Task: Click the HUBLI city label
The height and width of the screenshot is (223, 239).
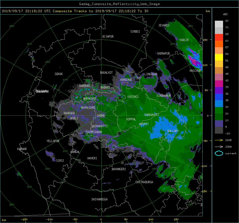Action: (x=74, y=118)
